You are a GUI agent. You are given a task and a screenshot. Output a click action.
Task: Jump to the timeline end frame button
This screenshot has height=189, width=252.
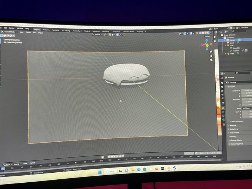(x=123, y=156)
